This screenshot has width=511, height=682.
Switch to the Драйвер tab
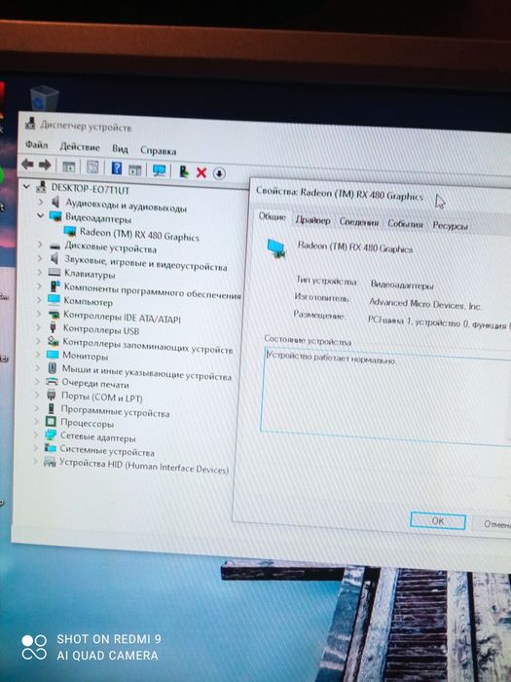[312, 220]
